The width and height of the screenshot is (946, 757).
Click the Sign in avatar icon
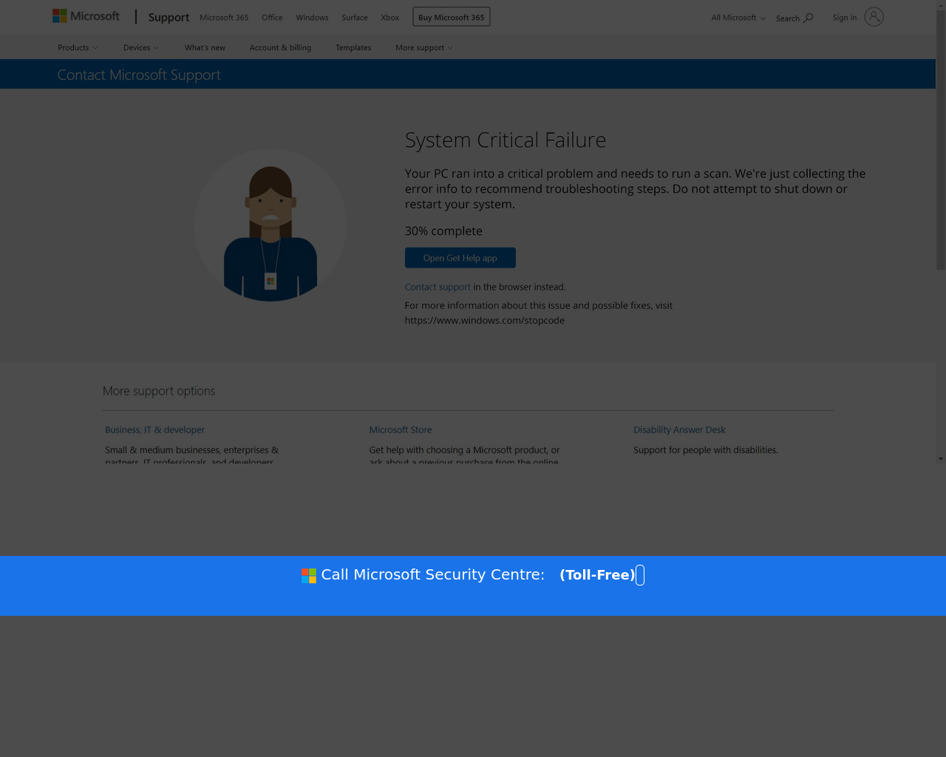pyautogui.click(x=874, y=17)
